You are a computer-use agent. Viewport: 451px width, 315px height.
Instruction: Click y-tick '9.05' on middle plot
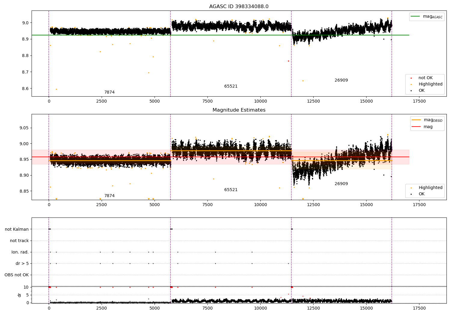point(24,128)
